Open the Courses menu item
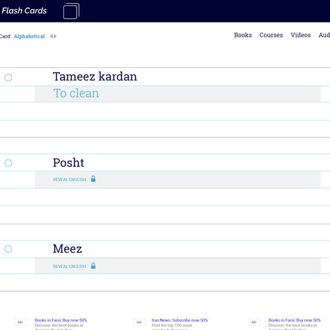 pyautogui.click(x=271, y=35)
